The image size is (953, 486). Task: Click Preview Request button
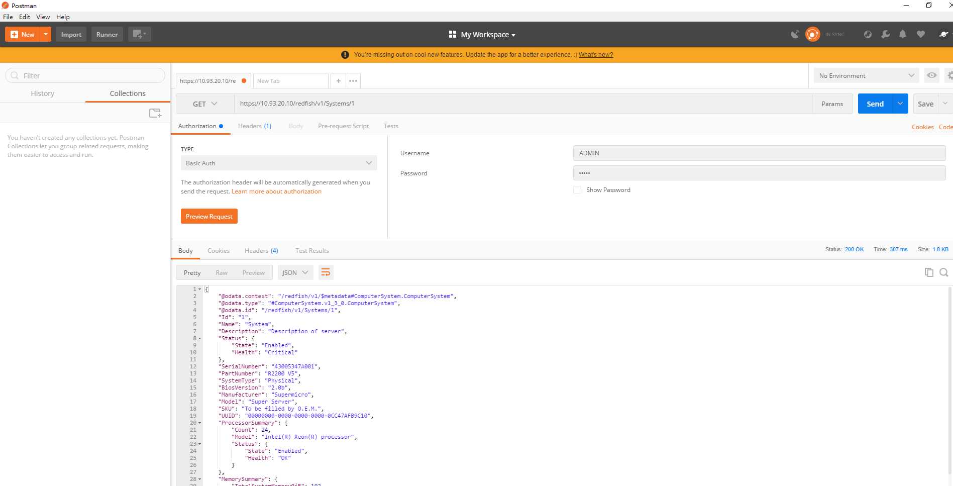(209, 216)
